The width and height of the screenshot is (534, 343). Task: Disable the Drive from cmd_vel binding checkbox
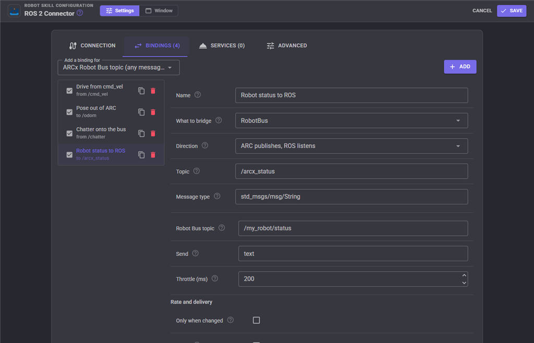69,91
